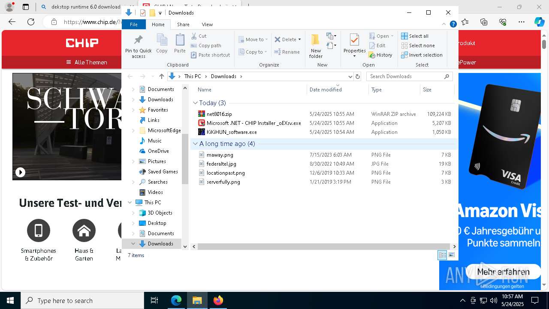Viewport: 549px width, 309px height.
Task: Click Rename in Organize group
Action: pos(287,52)
